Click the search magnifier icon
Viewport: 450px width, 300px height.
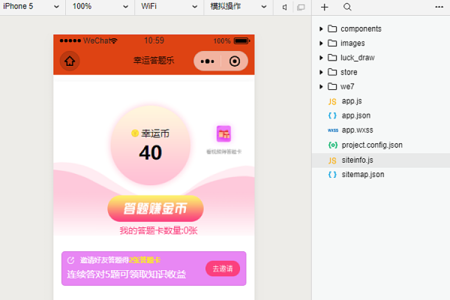coord(347,7)
